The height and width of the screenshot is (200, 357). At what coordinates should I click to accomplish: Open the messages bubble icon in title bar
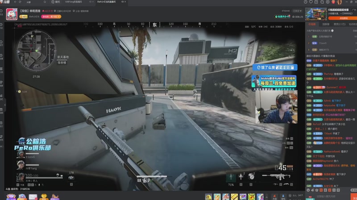click(322, 2)
